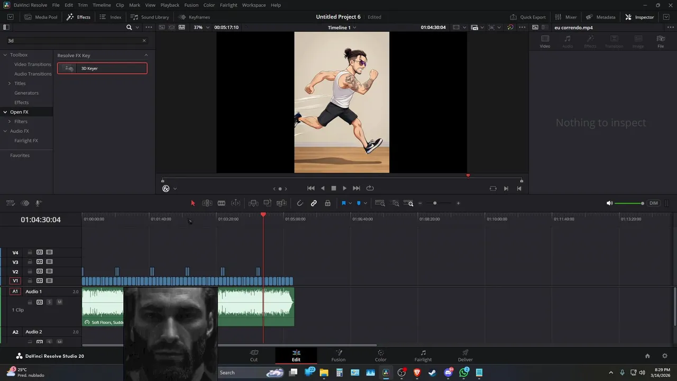Screen dimensions: 677x381
Task: Open the Timeline View Options icon
Action: [11, 203]
